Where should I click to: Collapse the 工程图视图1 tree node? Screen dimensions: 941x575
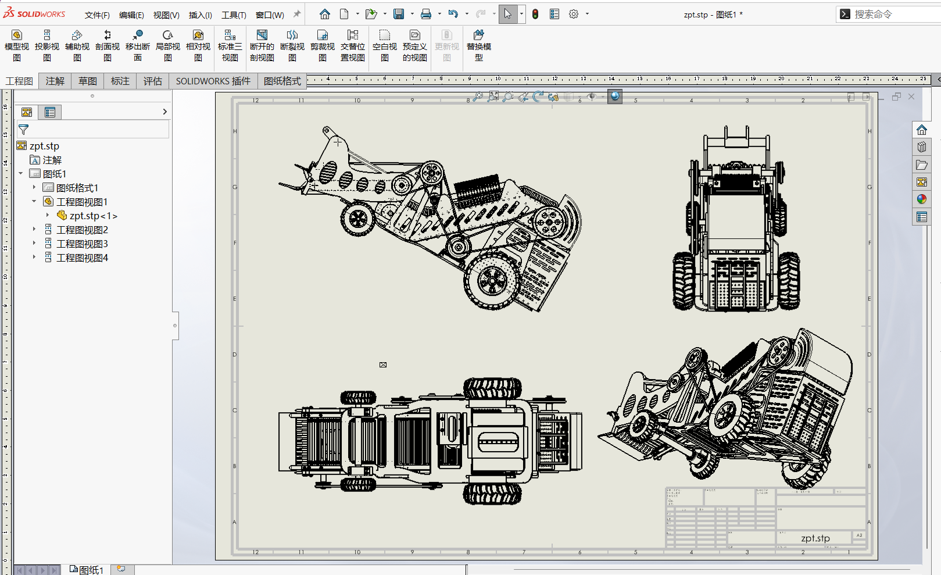pyautogui.click(x=34, y=201)
